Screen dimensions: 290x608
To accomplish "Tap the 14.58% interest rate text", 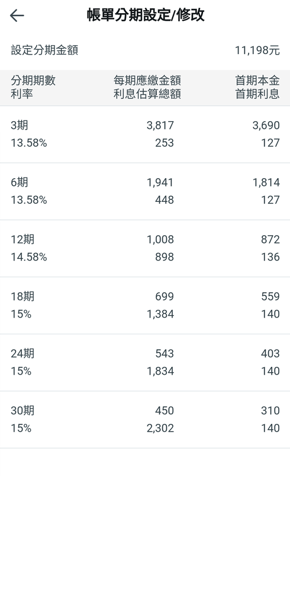I will [29, 257].
